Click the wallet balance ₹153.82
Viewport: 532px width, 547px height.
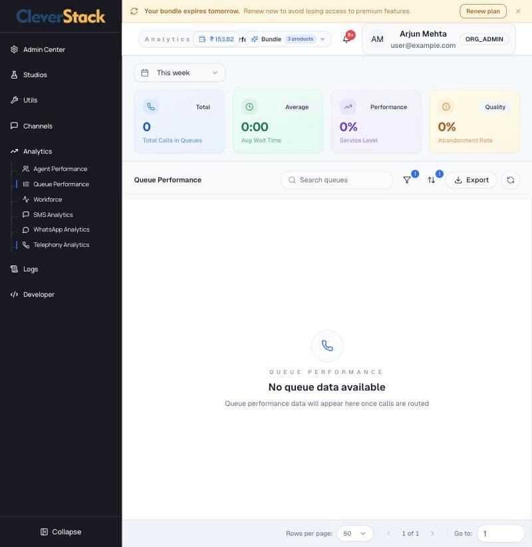[217, 39]
